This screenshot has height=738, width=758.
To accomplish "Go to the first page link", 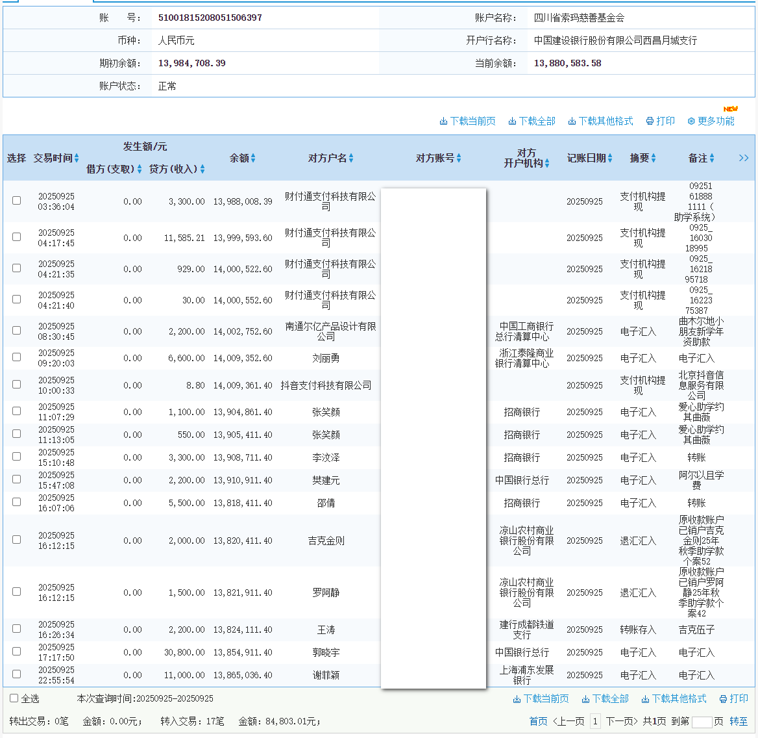I will point(538,721).
